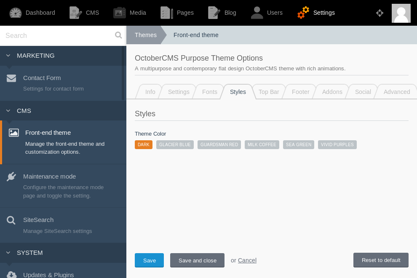Click the sidebar vertical scrollbar

tap(123, 73)
